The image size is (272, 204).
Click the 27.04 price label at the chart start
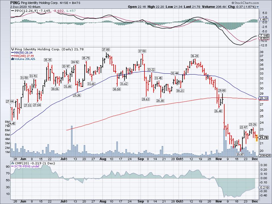pos(10,102)
